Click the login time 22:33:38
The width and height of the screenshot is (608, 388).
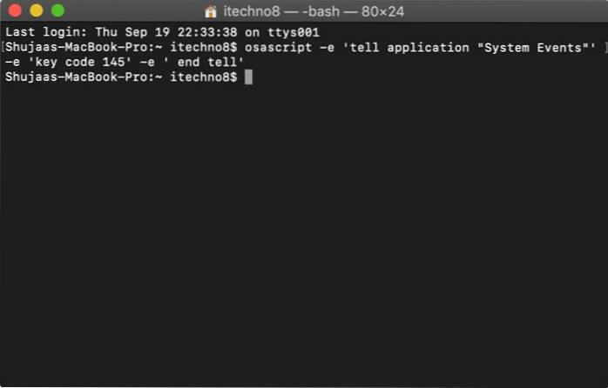click(x=207, y=32)
